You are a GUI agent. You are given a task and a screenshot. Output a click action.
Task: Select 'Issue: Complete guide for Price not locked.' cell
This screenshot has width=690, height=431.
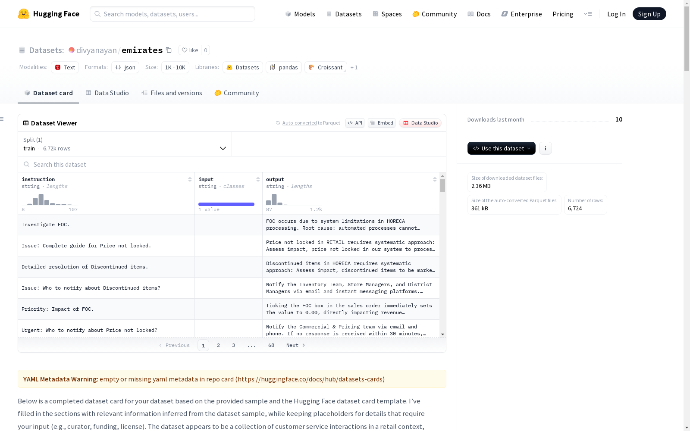coord(106,246)
